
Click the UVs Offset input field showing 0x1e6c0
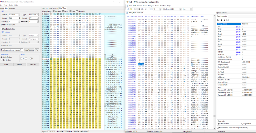(13, 15)
